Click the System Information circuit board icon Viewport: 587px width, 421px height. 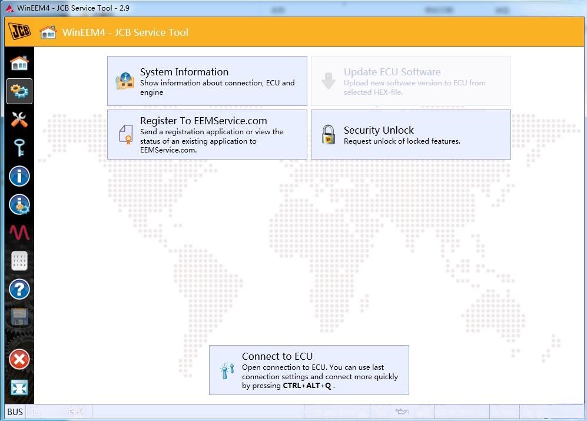pos(125,81)
